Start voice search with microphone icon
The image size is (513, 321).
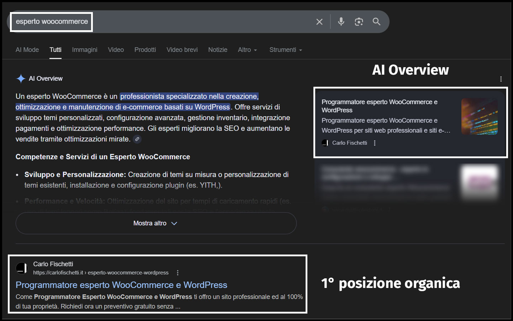tap(341, 22)
